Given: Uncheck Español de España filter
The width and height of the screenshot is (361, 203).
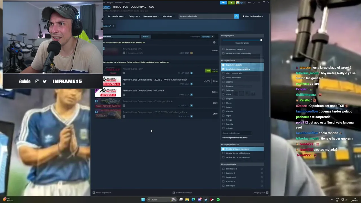Looking at the screenshot, I should [223, 65].
